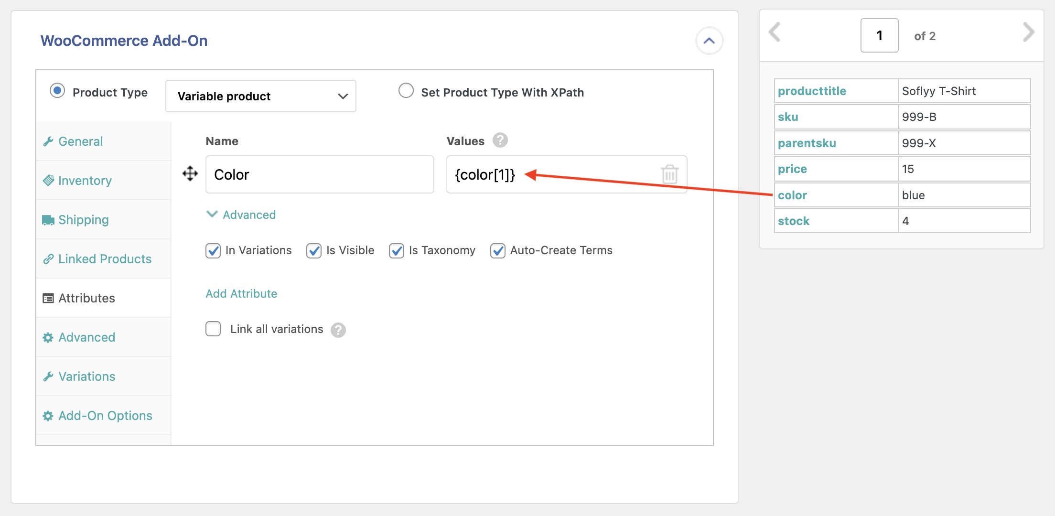Collapse the WooCommerce Add-On panel
The image size is (1055, 516).
click(709, 41)
